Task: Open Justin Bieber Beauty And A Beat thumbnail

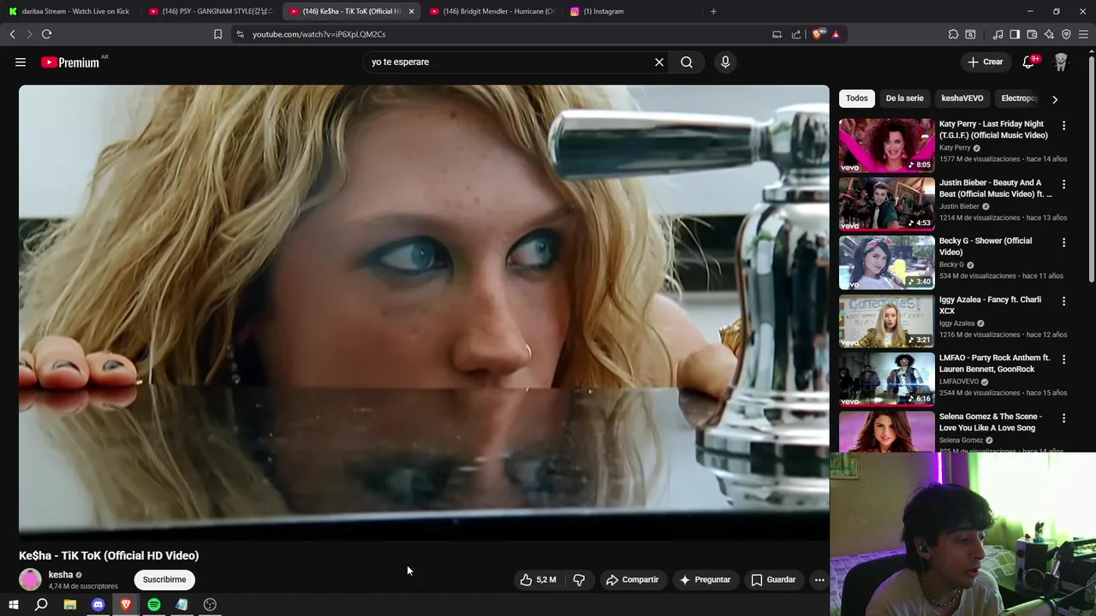Action: coord(886,204)
